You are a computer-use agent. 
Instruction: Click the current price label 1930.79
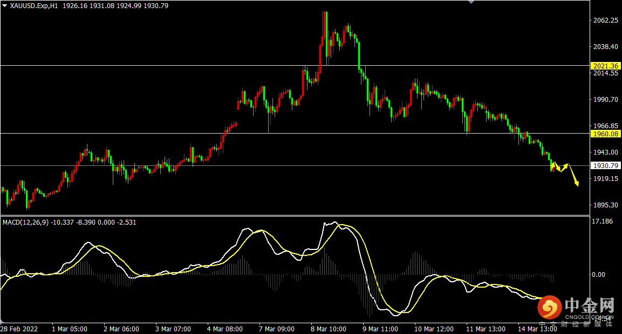pyautogui.click(x=606, y=165)
